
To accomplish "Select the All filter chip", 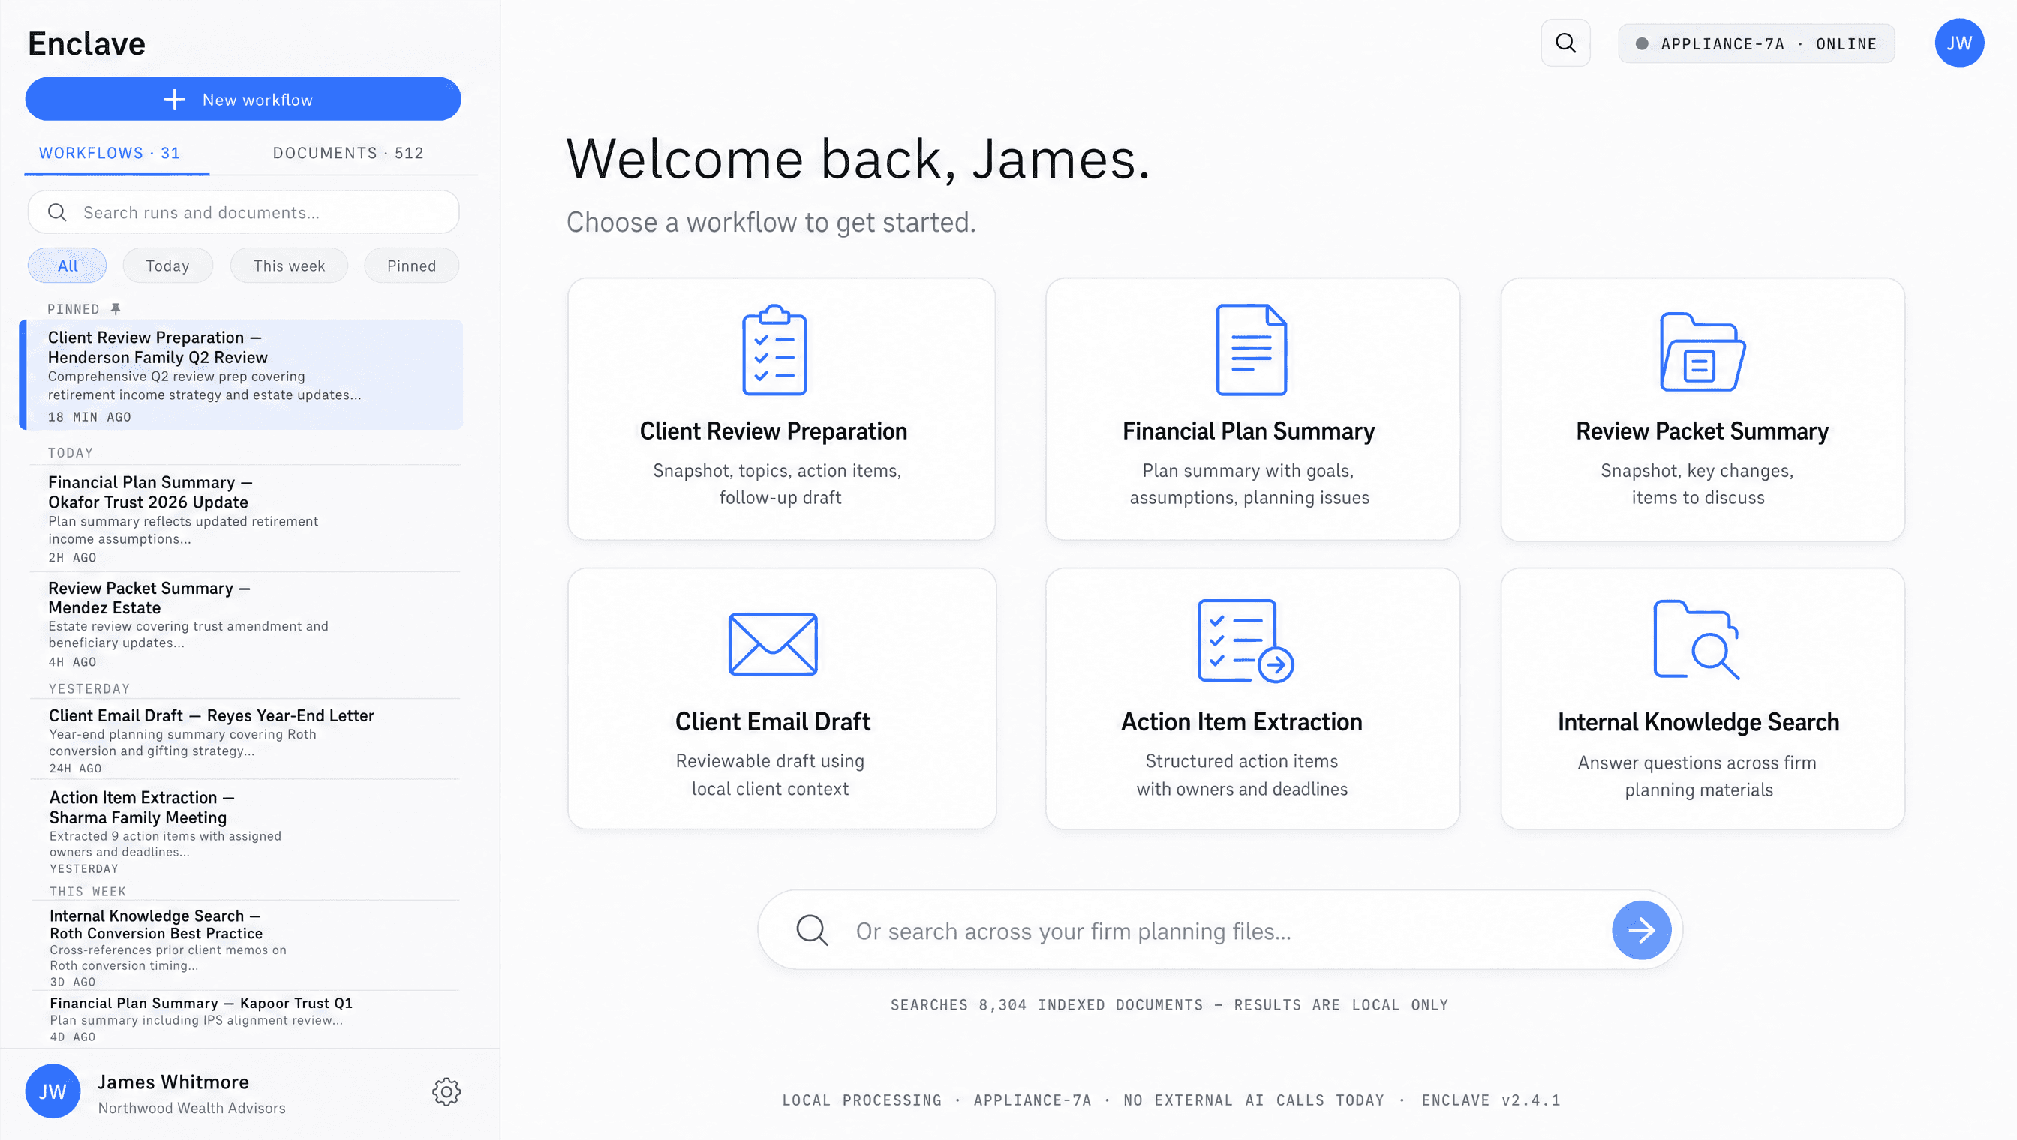I will point(68,265).
